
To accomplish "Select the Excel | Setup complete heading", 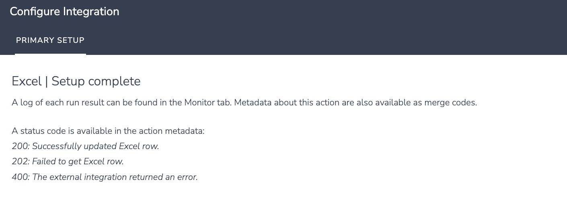I will coord(76,81).
